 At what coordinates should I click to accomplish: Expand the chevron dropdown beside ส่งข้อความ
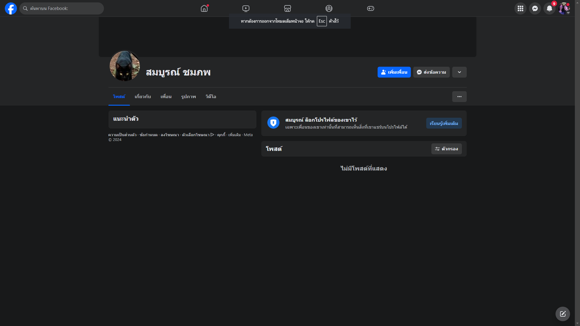click(x=459, y=72)
